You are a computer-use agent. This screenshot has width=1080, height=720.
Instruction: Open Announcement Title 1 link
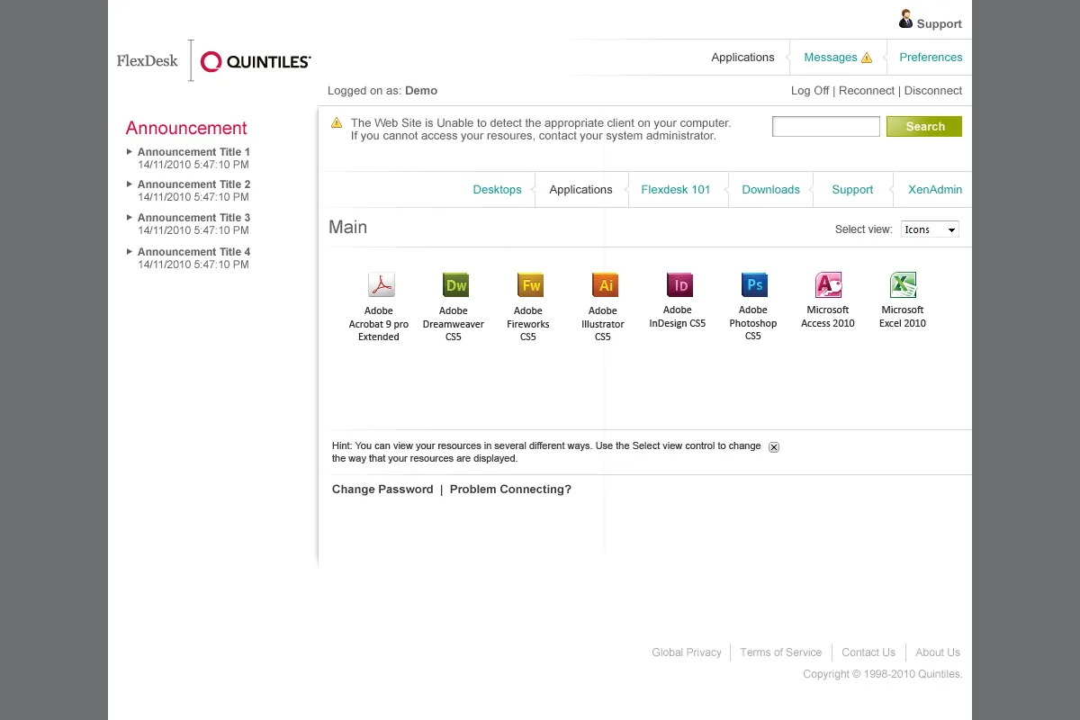coord(193,152)
